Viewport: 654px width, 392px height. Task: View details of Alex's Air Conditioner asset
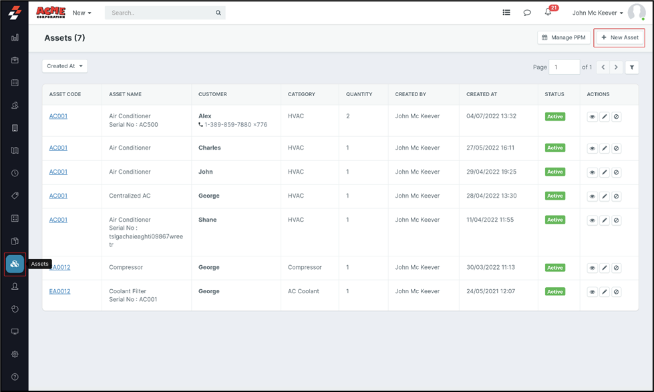pyautogui.click(x=592, y=117)
